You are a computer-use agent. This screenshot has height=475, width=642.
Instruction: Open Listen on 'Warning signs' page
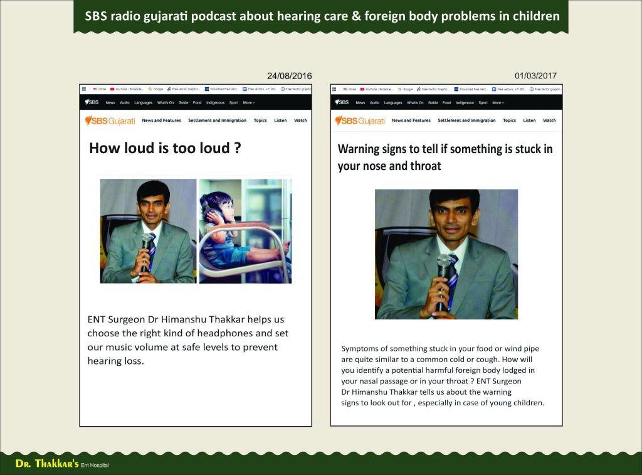click(529, 120)
